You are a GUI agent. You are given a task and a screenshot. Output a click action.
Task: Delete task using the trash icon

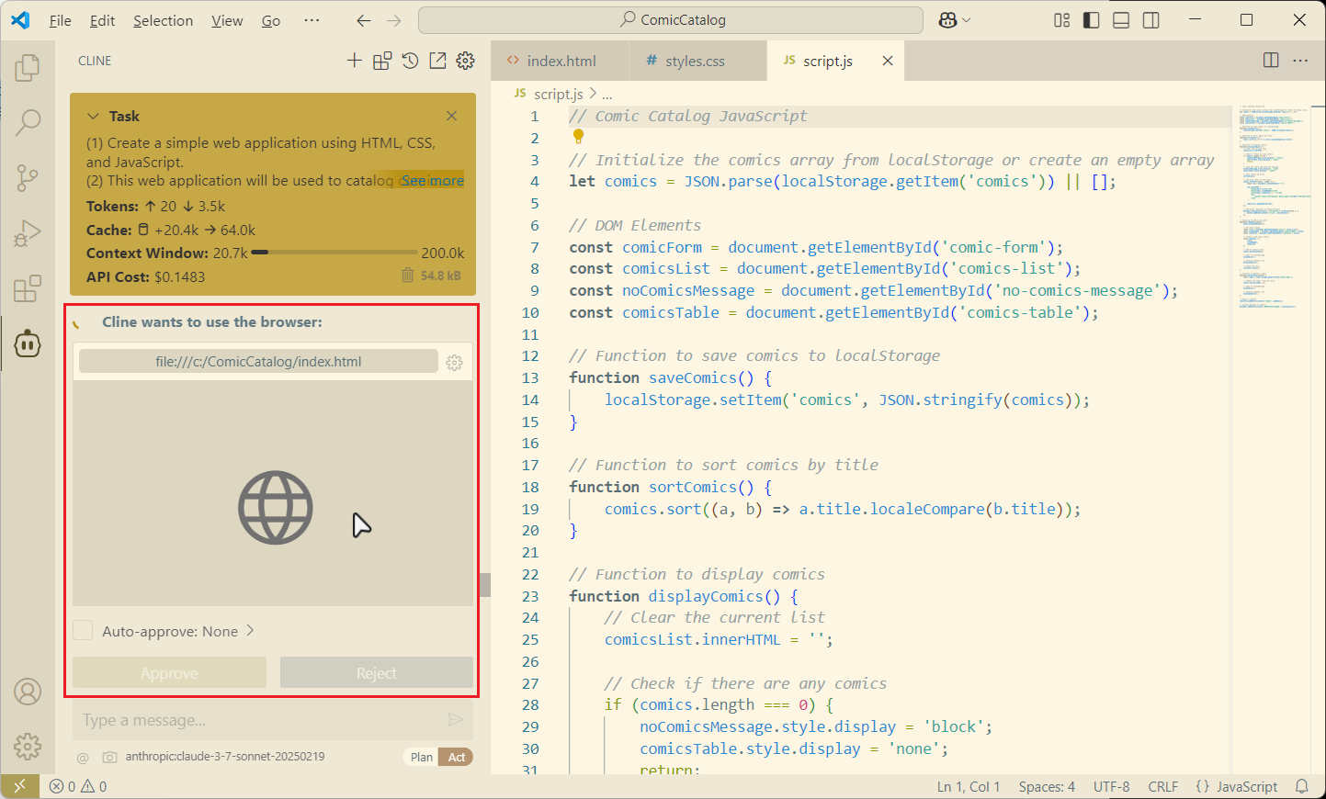tap(407, 276)
